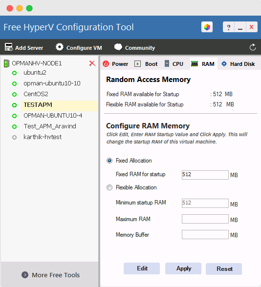Open the Community chat bubble icon
This screenshot has height=287, width=261.
118,47
